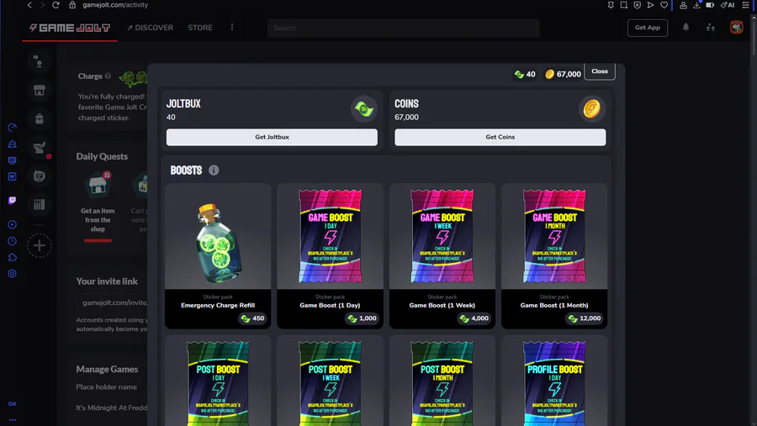Close the shop modal
The height and width of the screenshot is (426, 757).
[x=600, y=71]
